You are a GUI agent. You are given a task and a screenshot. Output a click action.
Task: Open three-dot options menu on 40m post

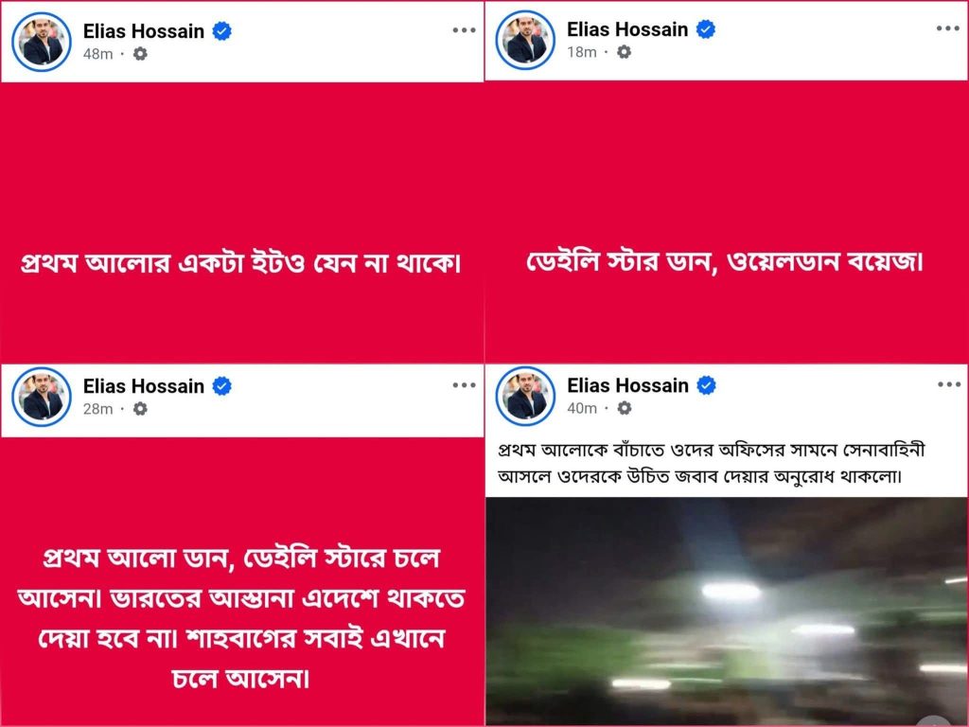[948, 384]
